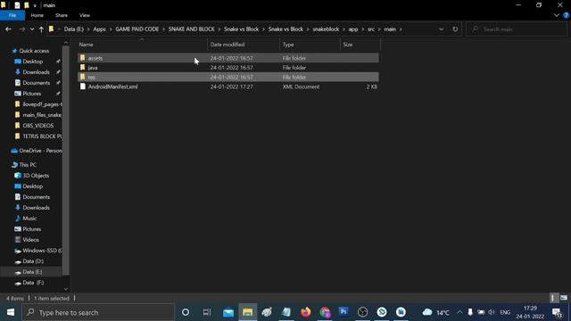Open the Windows Start menu

click(11, 312)
